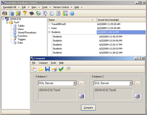Viewport: 147px width, 115px height.
Task: Select Tables node in tree
Action: coord(21,26)
